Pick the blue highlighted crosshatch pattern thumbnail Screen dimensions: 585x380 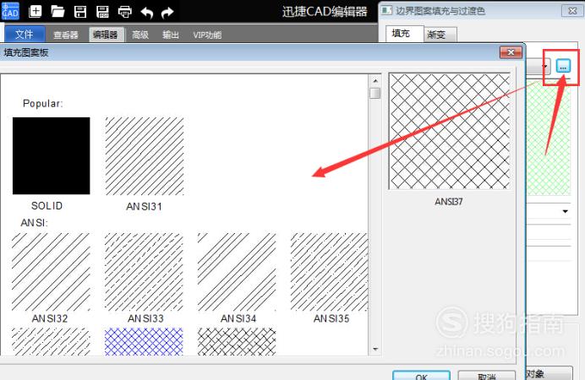click(144, 341)
